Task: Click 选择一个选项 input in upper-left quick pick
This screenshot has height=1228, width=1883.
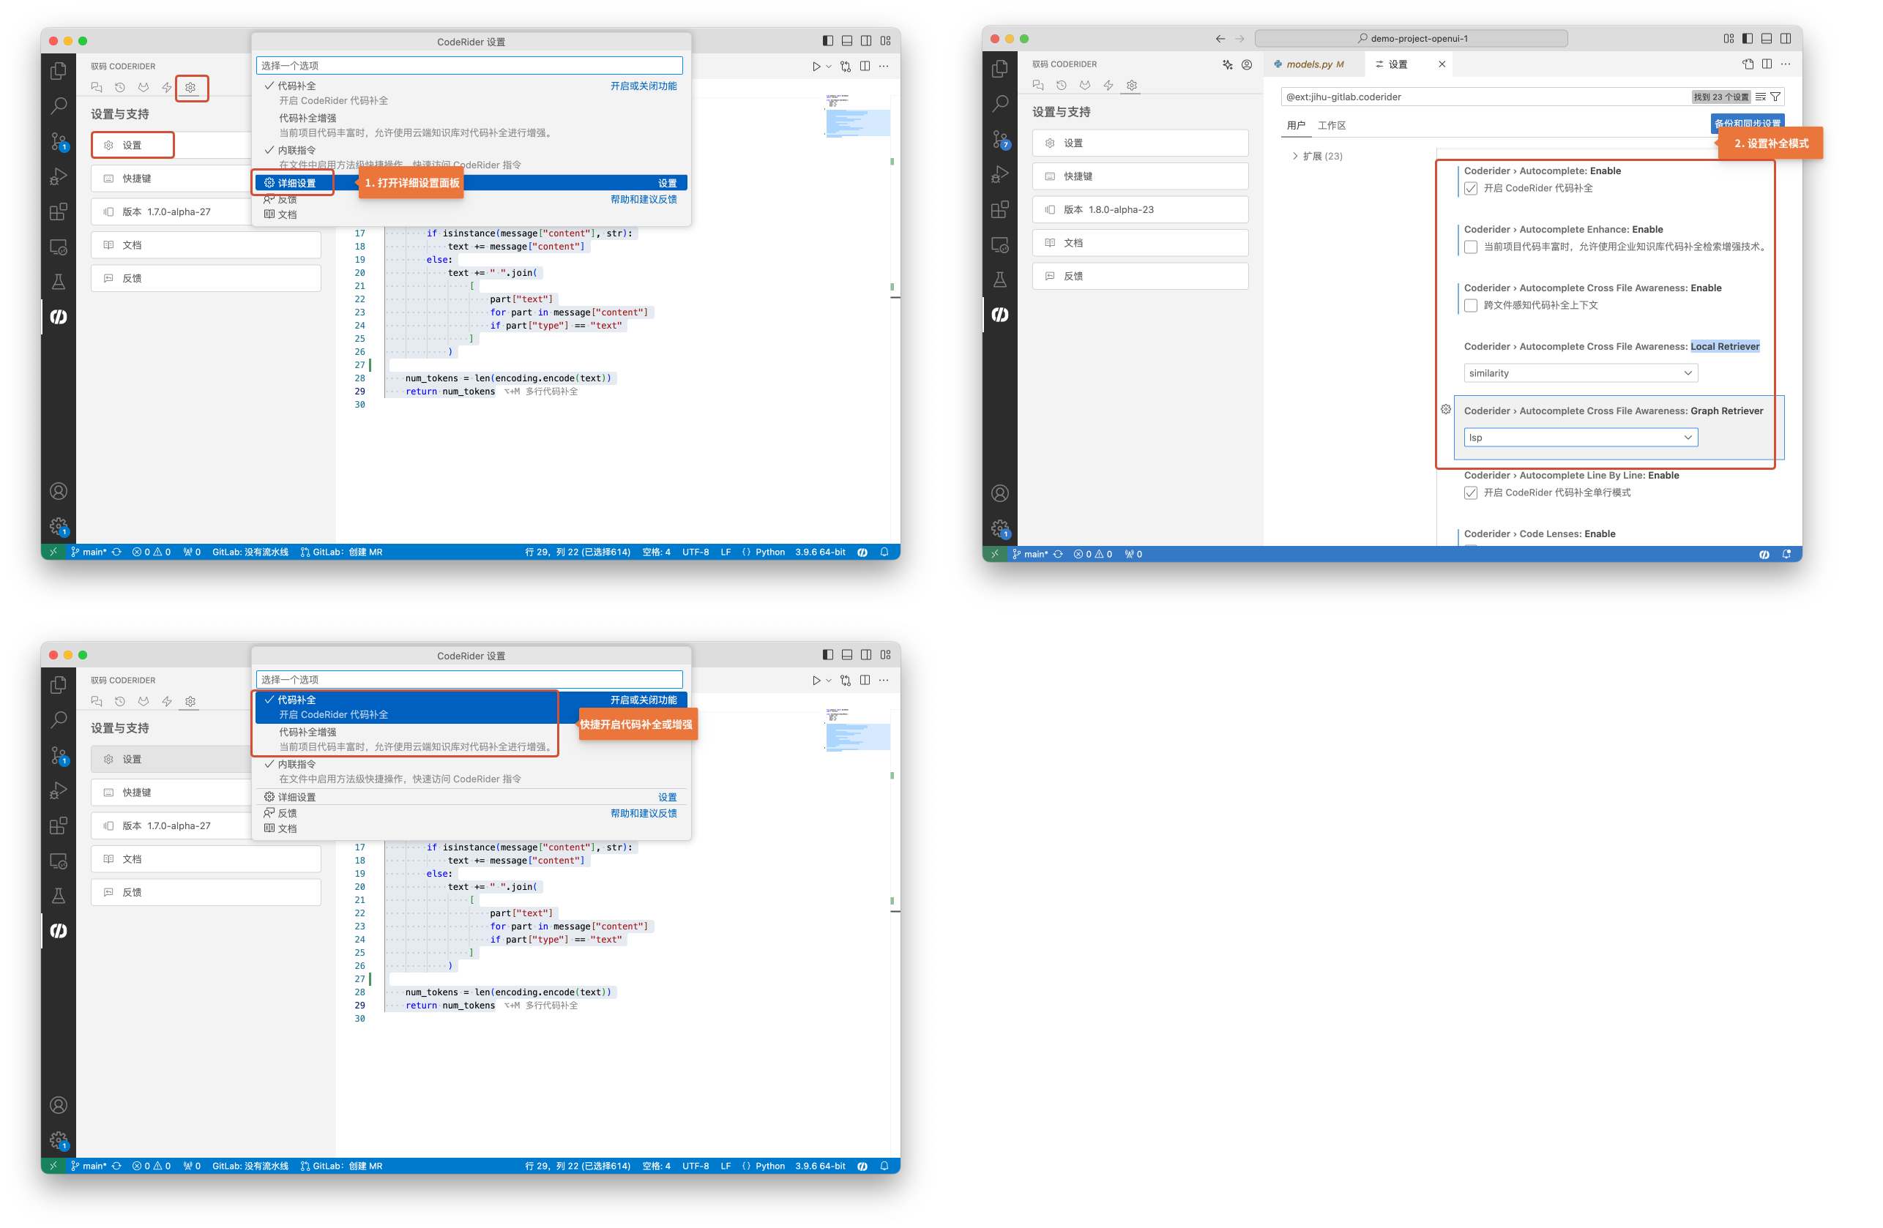Action: pyautogui.click(x=469, y=66)
